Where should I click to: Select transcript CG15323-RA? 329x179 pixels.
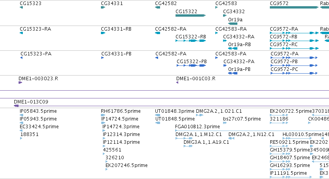pyautogui.click(x=35, y=29)
